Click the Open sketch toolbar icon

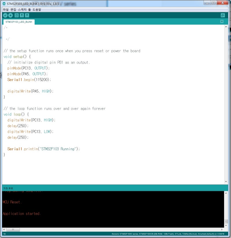point(21,15)
